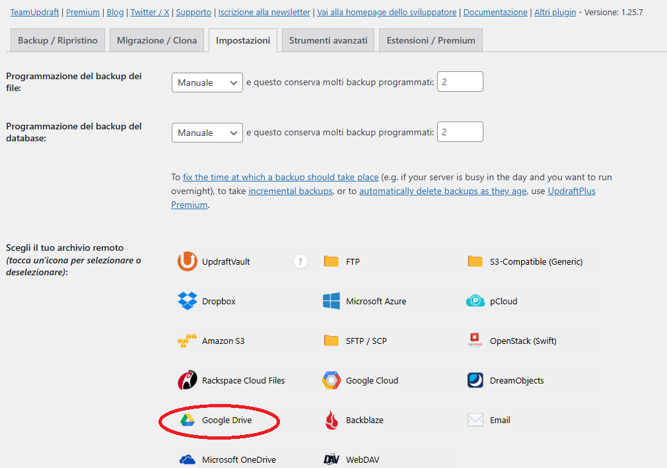The height and width of the screenshot is (468, 667).
Task: Choose the FTP folder icon
Action: tap(331, 261)
